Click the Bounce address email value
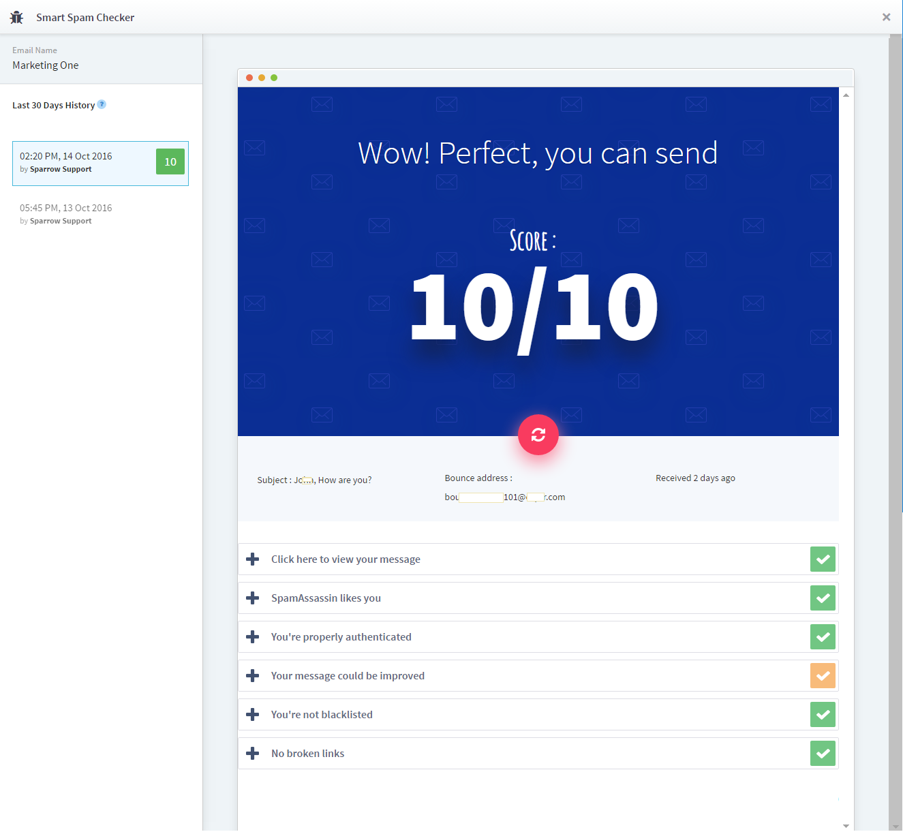 pyautogui.click(x=505, y=497)
